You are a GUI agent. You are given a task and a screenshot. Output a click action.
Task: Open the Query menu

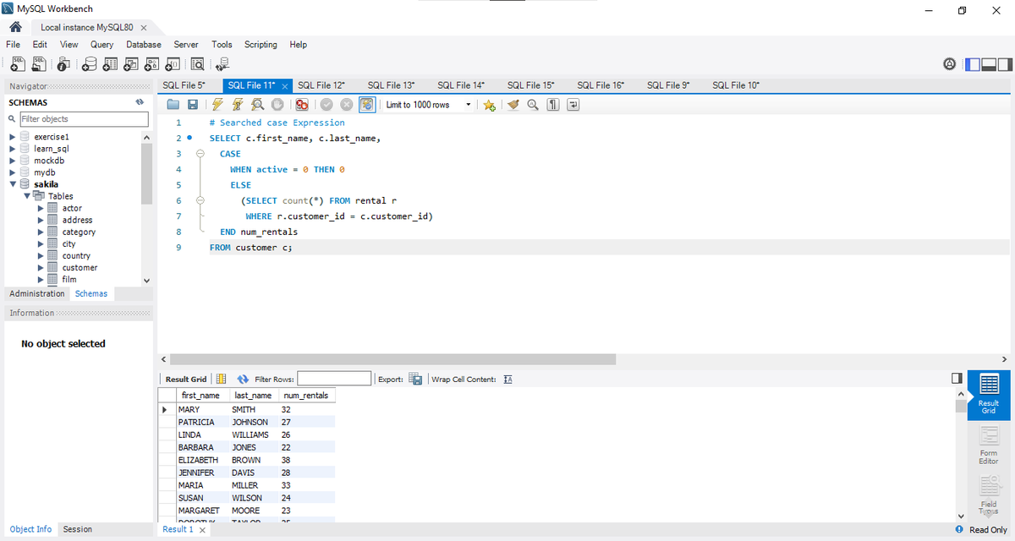(101, 44)
